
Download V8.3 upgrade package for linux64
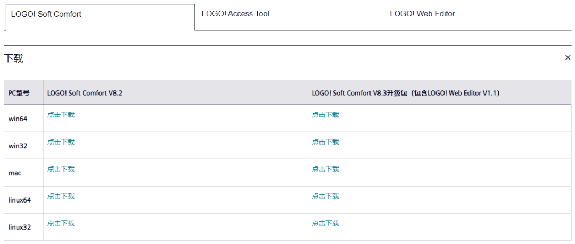click(x=325, y=196)
